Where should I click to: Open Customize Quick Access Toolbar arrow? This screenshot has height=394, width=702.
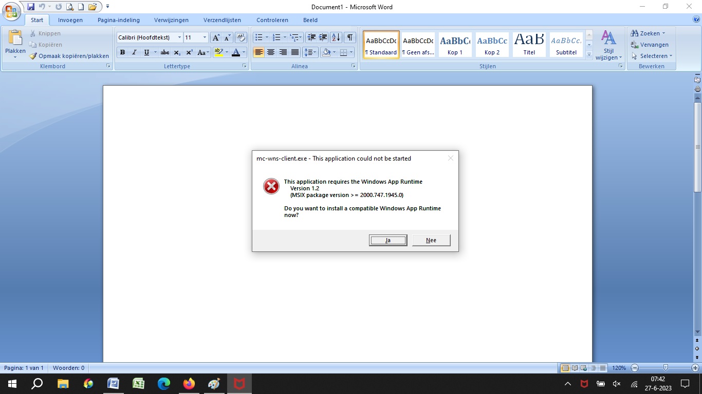tap(107, 7)
